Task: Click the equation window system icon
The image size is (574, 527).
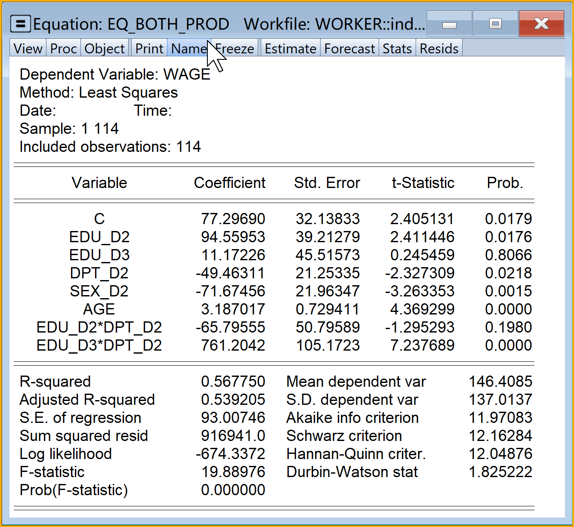Action: 20,24
